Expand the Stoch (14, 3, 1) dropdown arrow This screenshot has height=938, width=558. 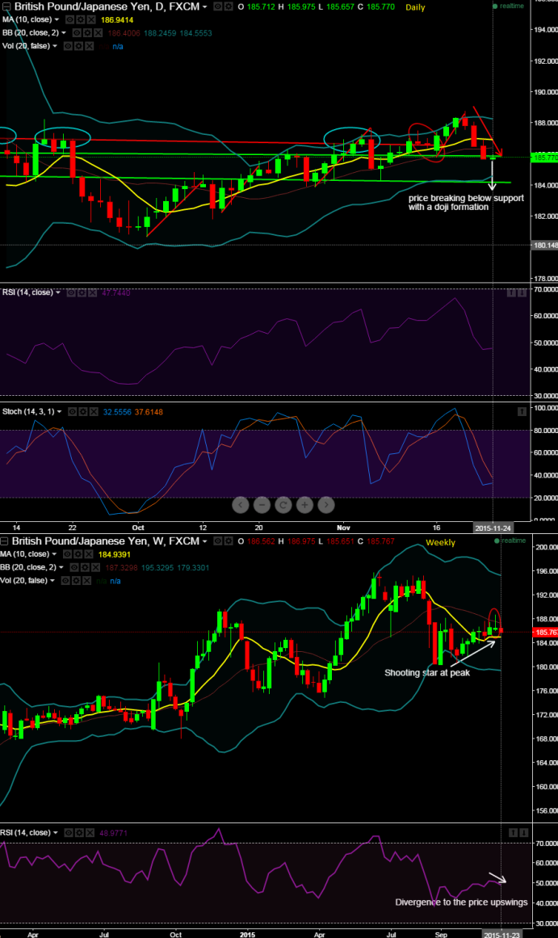61,412
